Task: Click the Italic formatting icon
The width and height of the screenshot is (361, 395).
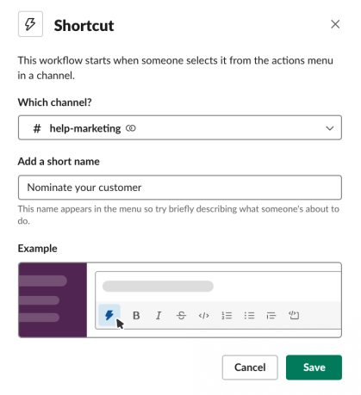Action: [x=159, y=316]
